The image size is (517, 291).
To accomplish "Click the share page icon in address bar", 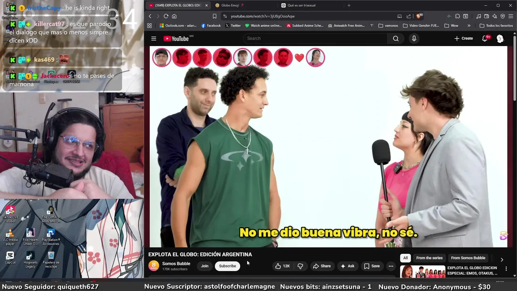I will [408, 16].
